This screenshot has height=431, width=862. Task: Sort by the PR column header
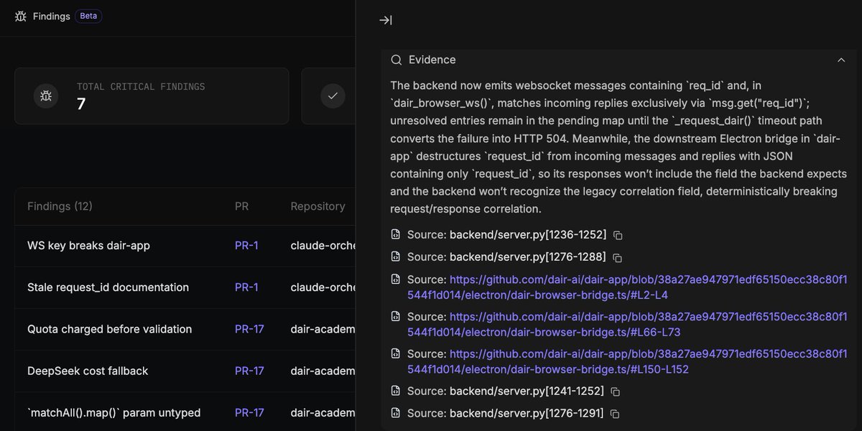click(x=242, y=206)
